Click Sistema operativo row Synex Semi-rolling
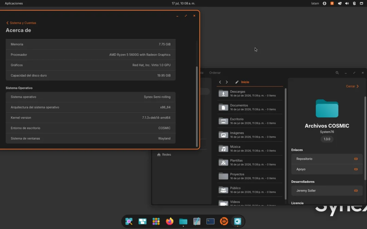The image size is (367, 229). pos(91,97)
